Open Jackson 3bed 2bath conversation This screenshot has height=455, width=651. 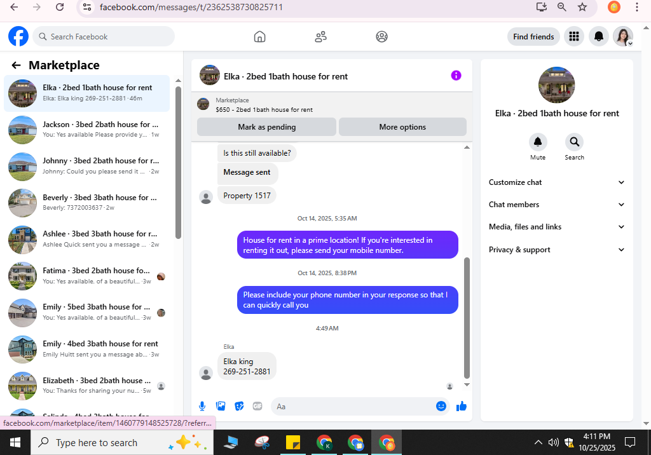[x=86, y=130]
